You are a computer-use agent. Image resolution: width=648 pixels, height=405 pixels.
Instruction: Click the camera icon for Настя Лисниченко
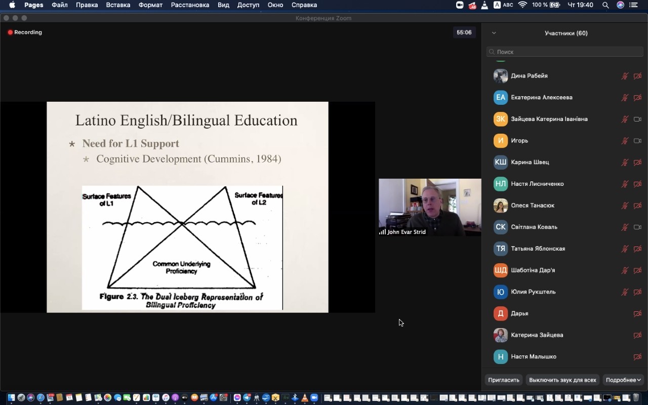pos(637,184)
